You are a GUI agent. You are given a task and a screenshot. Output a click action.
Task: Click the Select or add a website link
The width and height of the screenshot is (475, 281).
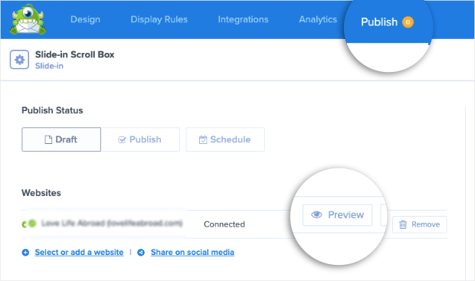(x=79, y=252)
